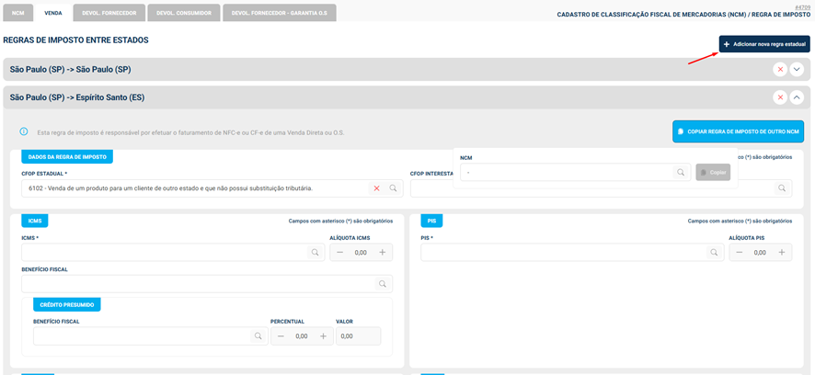Screen dimensions: 815x375
Task: Click search icon in ICMS field
Action: 314,253
